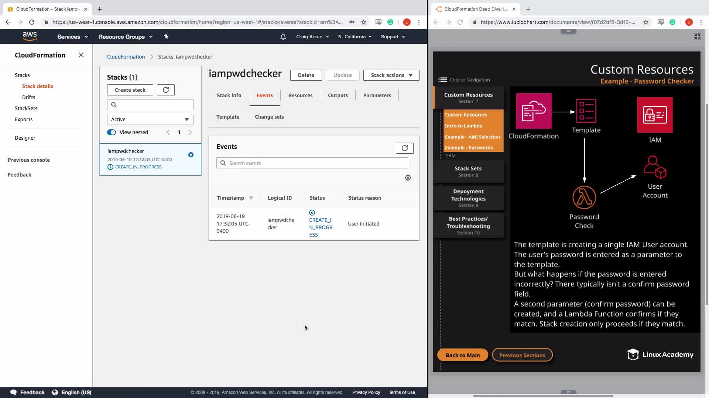The width and height of the screenshot is (709, 398).
Task: Open Events table settings gear
Action: (x=408, y=178)
